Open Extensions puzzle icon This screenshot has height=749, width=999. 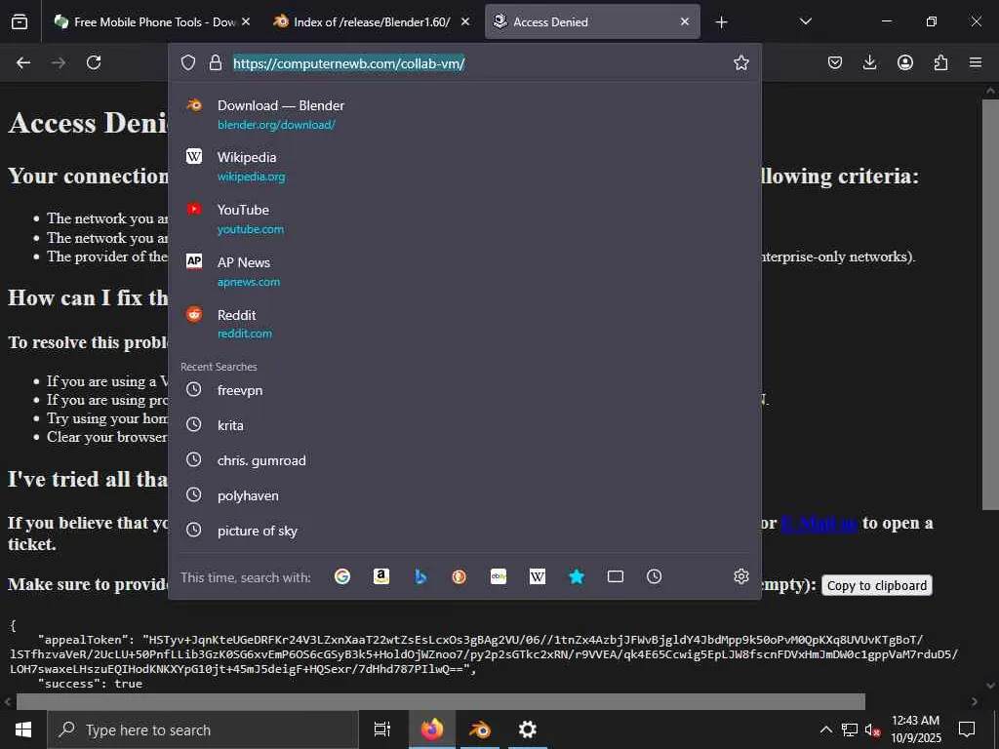tap(940, 62)
